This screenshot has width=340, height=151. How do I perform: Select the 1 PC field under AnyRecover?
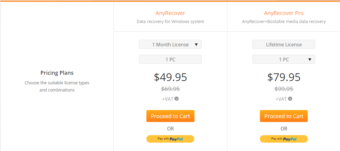[170, 60]
